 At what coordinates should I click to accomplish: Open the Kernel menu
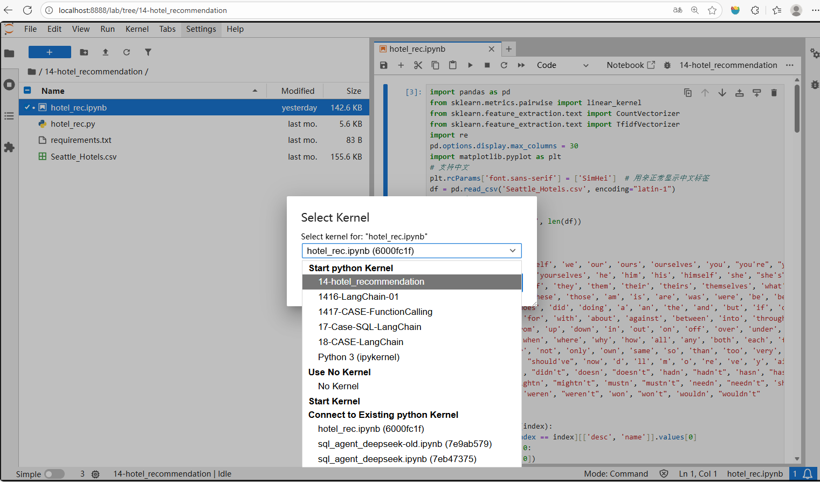(137, 29)
